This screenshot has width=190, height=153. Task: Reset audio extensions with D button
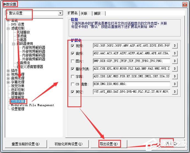[x=175, y=53]
